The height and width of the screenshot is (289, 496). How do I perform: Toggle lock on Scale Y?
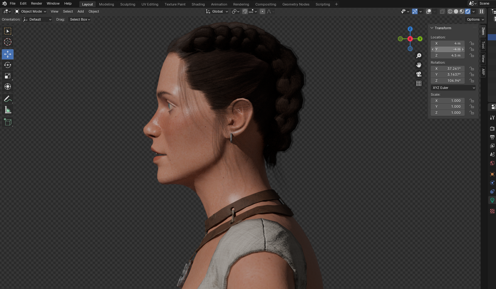tap(472, 106)
